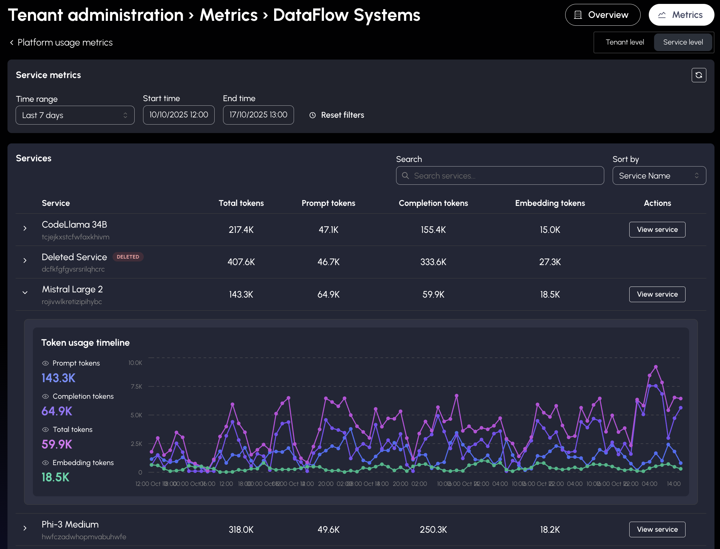
Task: Click the Completion tokens column header
Action: click(x=433, y=203)
